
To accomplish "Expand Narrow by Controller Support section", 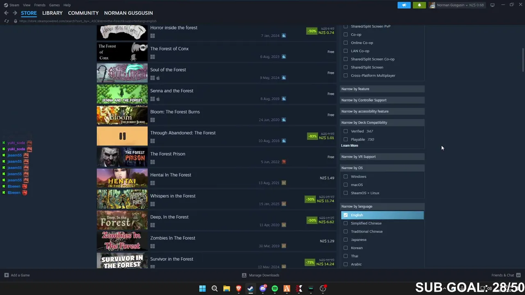I will click(x=382, y=100).
